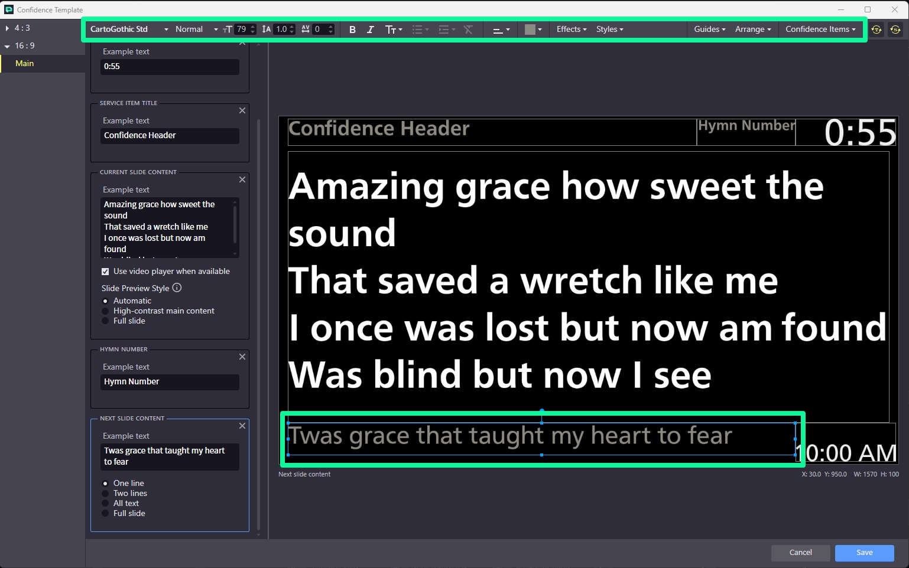Open the Normal font style dropdown
The image size is (909, 568).
point(196,30)
